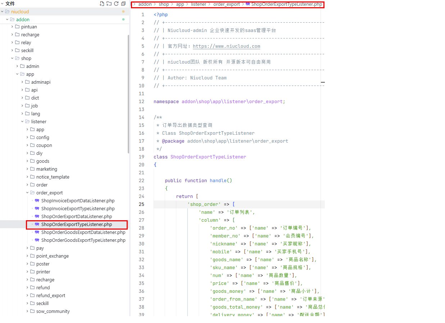Screen dimensions: 445x323
Task: Click the New File icon in explorer header
Action: tap(102, 4)
